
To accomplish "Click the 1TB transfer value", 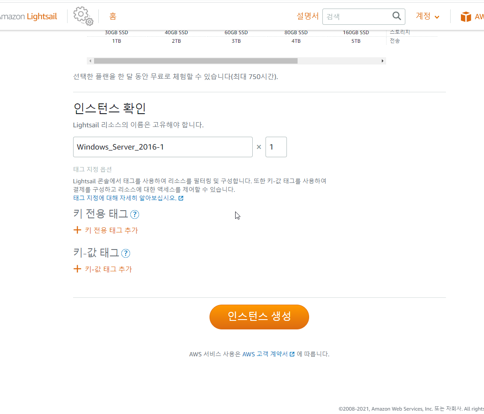I will [116, 41].
